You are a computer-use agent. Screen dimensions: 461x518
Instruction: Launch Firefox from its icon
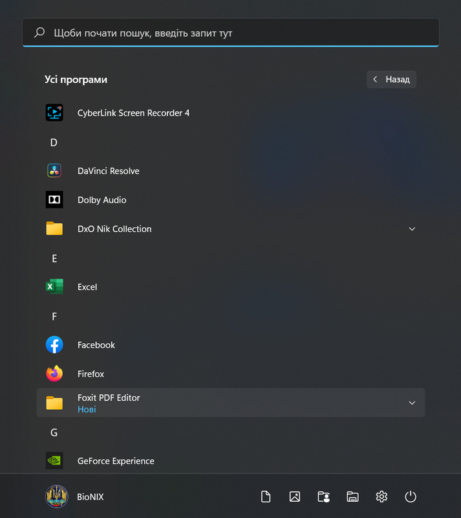point(54,374)
